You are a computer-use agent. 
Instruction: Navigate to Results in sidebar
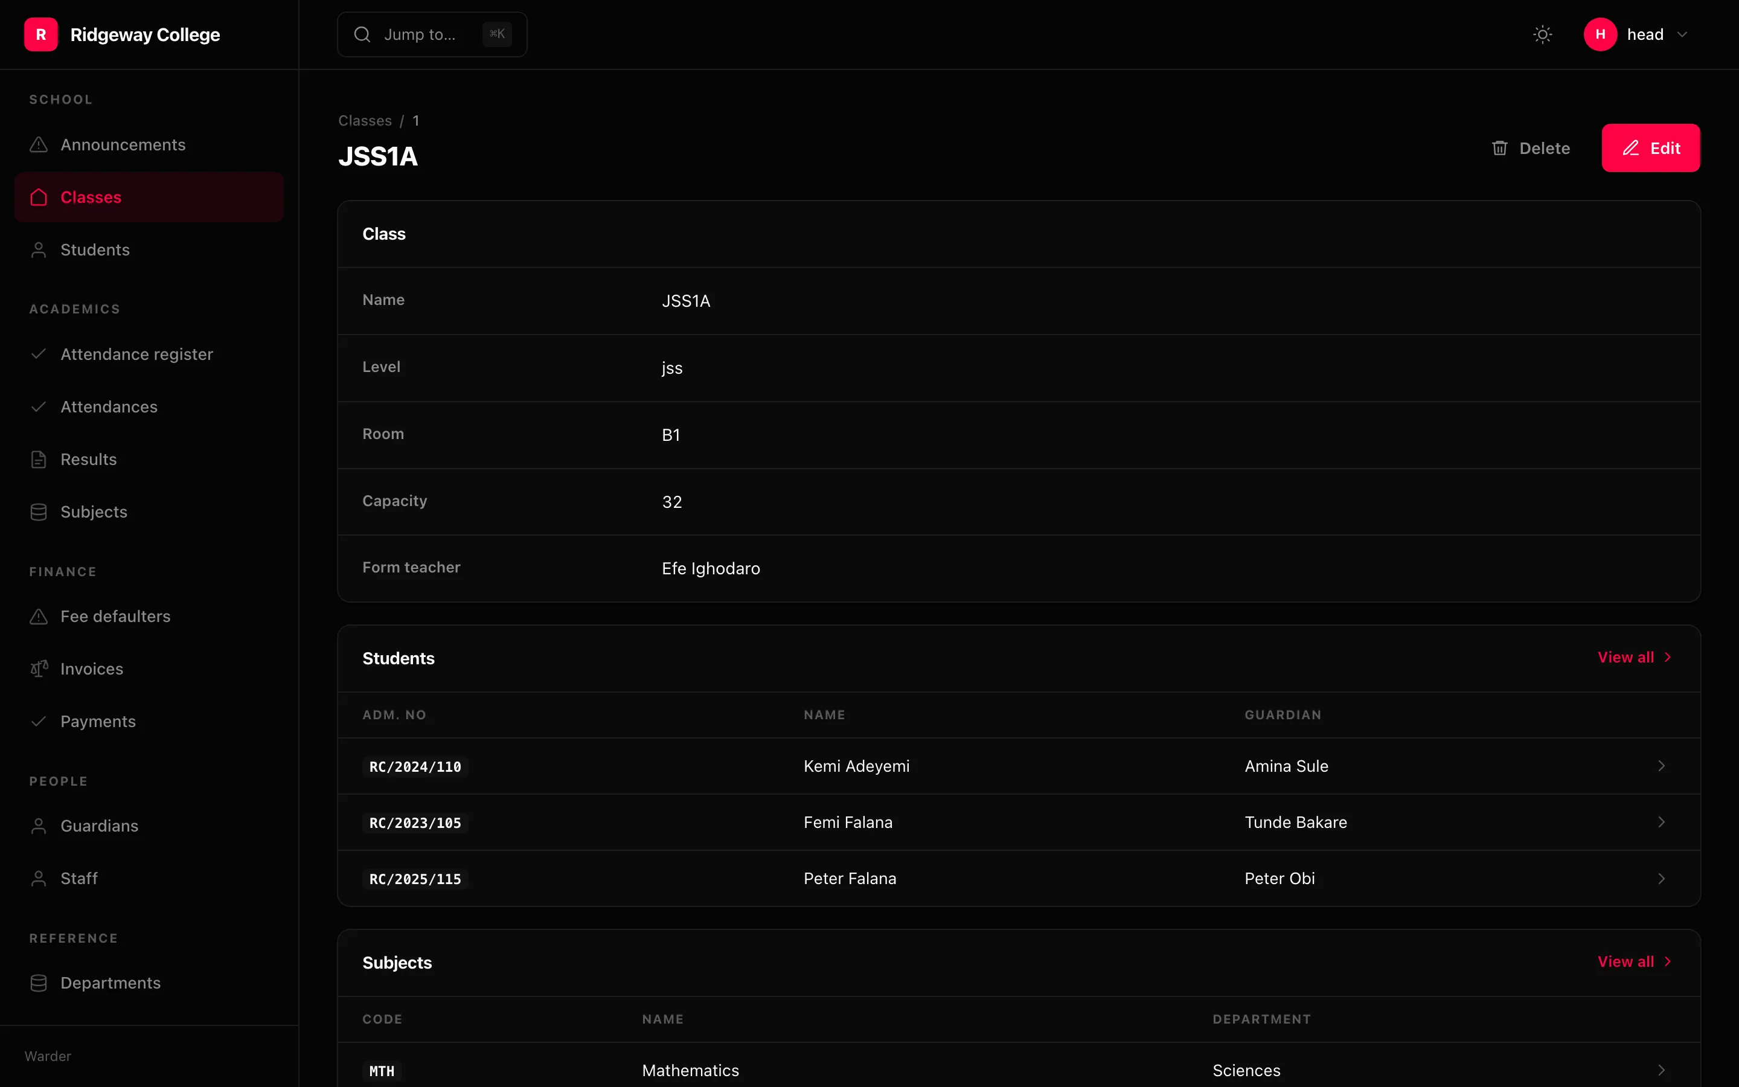149,460
